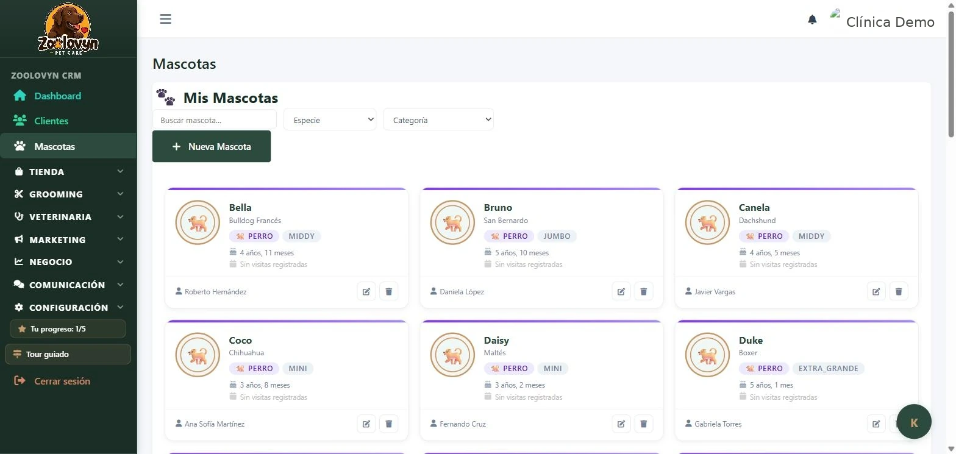Expand the VETERINARIA menu chevron
Viewport: 956px width, 454px height.
point(120,216)
